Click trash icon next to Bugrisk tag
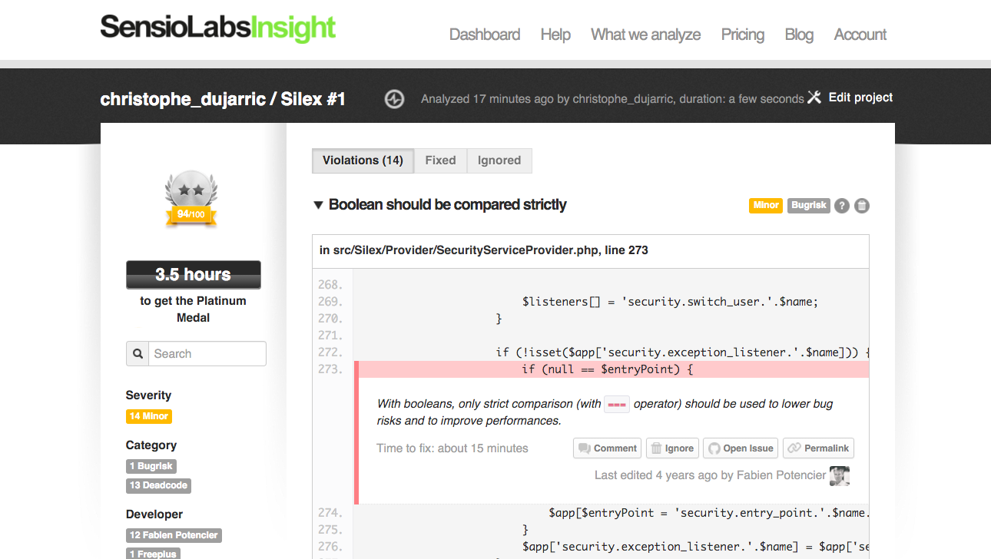 tap(862, 206)
